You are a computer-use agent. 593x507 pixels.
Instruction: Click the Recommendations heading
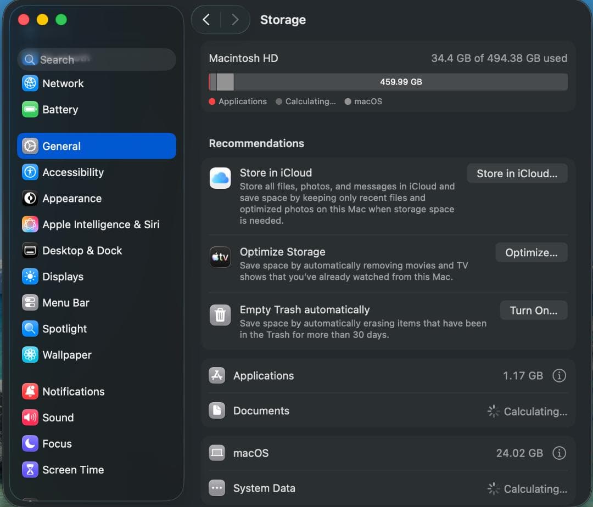(256, 143)
